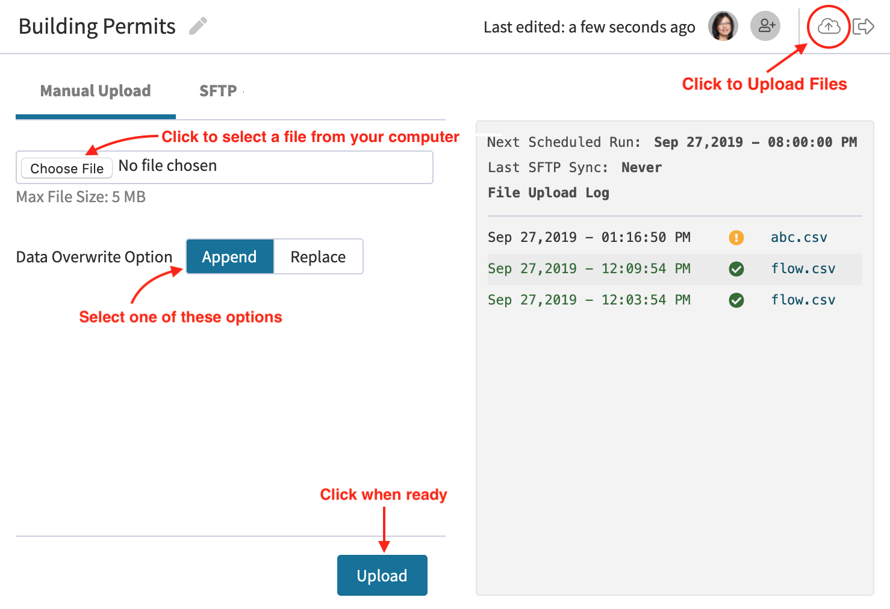Screen dimensions: 890x609
Task: Click the pencil icon to rename Building Permits
Action: click(198, 26)
